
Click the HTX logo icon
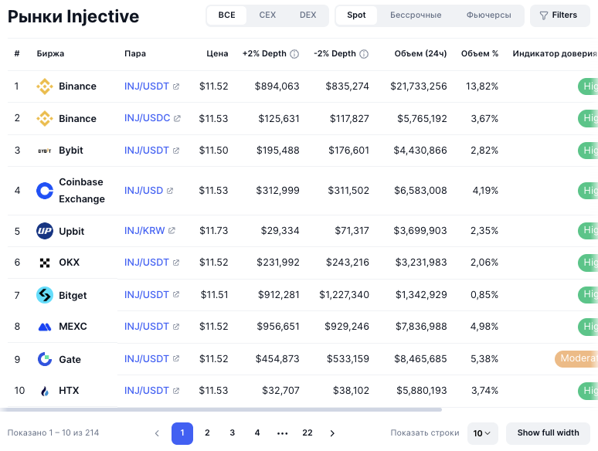coord(45,391)
